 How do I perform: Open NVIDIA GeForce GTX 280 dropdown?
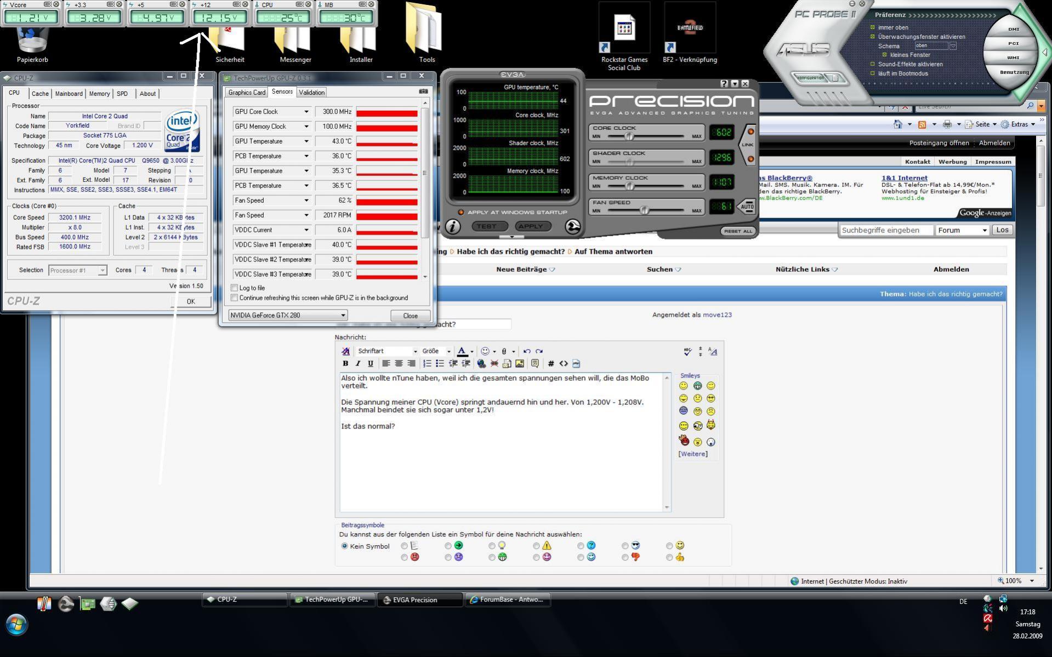click(288, 315)
